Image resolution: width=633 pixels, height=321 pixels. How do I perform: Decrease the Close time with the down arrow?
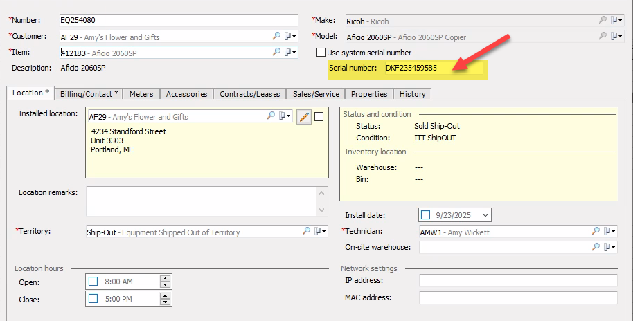165,302
